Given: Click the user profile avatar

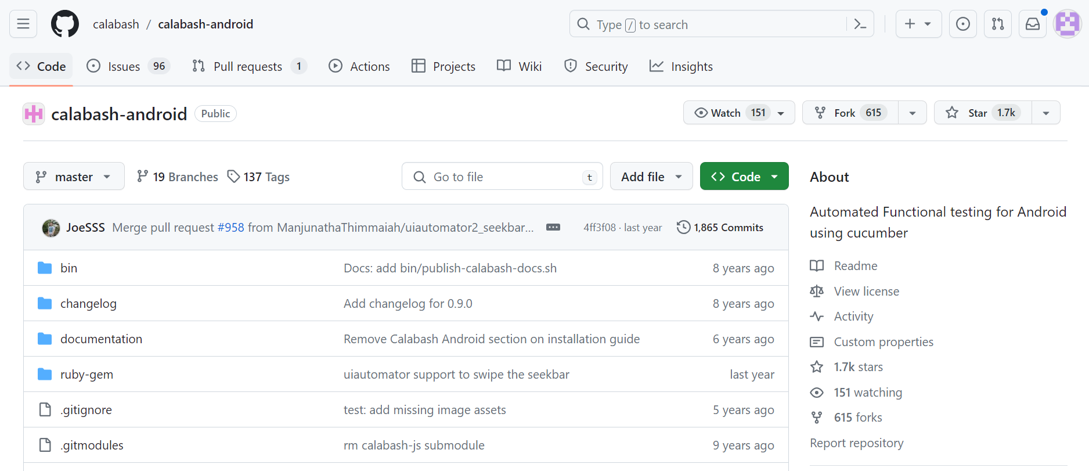Looking at the screenshot, I should pos(1067,24).
